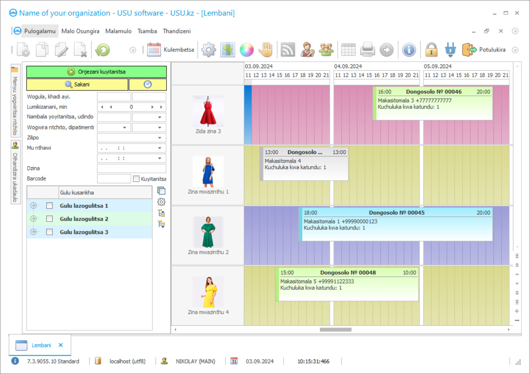The width and height of the screenshot is (530, 374).
Task: Click the horizontal timeline scrollbar thumb
Action: coord(335,330)
